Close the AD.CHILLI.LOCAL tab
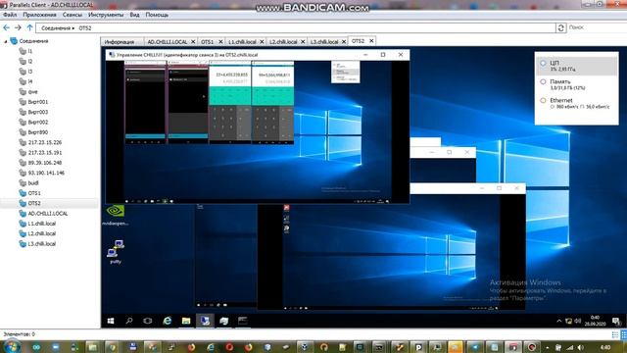The height and width of the screenshot is (353, 627). [193, 41]
